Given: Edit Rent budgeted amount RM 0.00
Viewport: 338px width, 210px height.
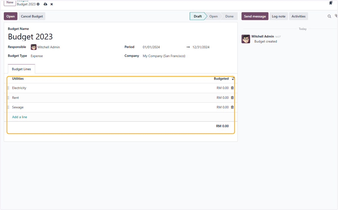Looking at the screenshot, I should tap(223, 98).
